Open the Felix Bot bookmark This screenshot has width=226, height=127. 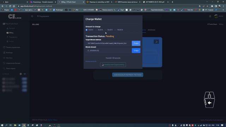(x=189, y=10)
